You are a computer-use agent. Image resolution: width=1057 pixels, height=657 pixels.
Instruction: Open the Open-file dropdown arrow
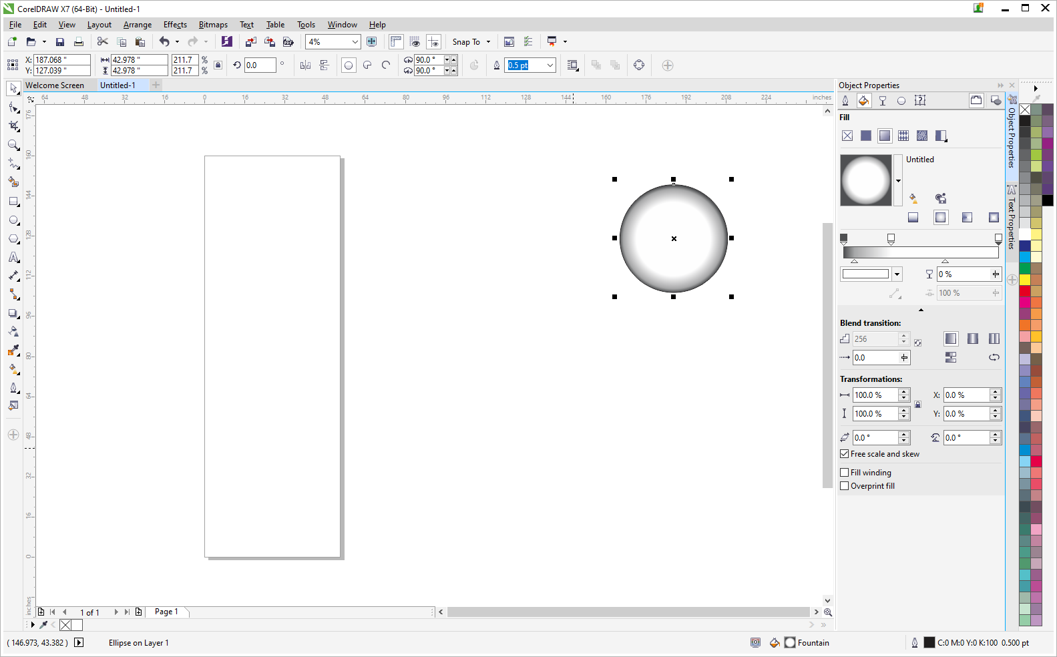tap(44, 42)
